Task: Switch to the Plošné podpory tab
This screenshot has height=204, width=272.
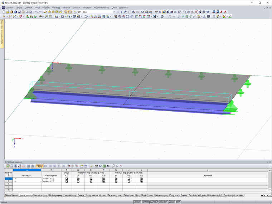Action: click(x=55, y=195)
